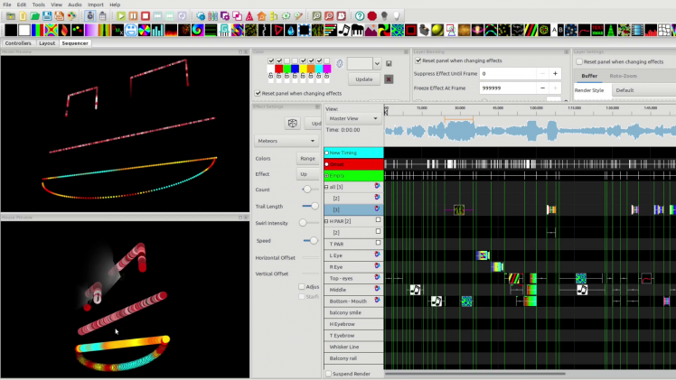This screenshot has height=380, width=676.
Task: Click the house icon in the toolbar
Action: tap(261, 16)
